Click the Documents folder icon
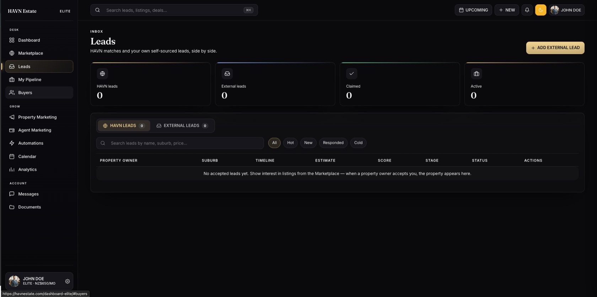597x297 pixels. 12,207
